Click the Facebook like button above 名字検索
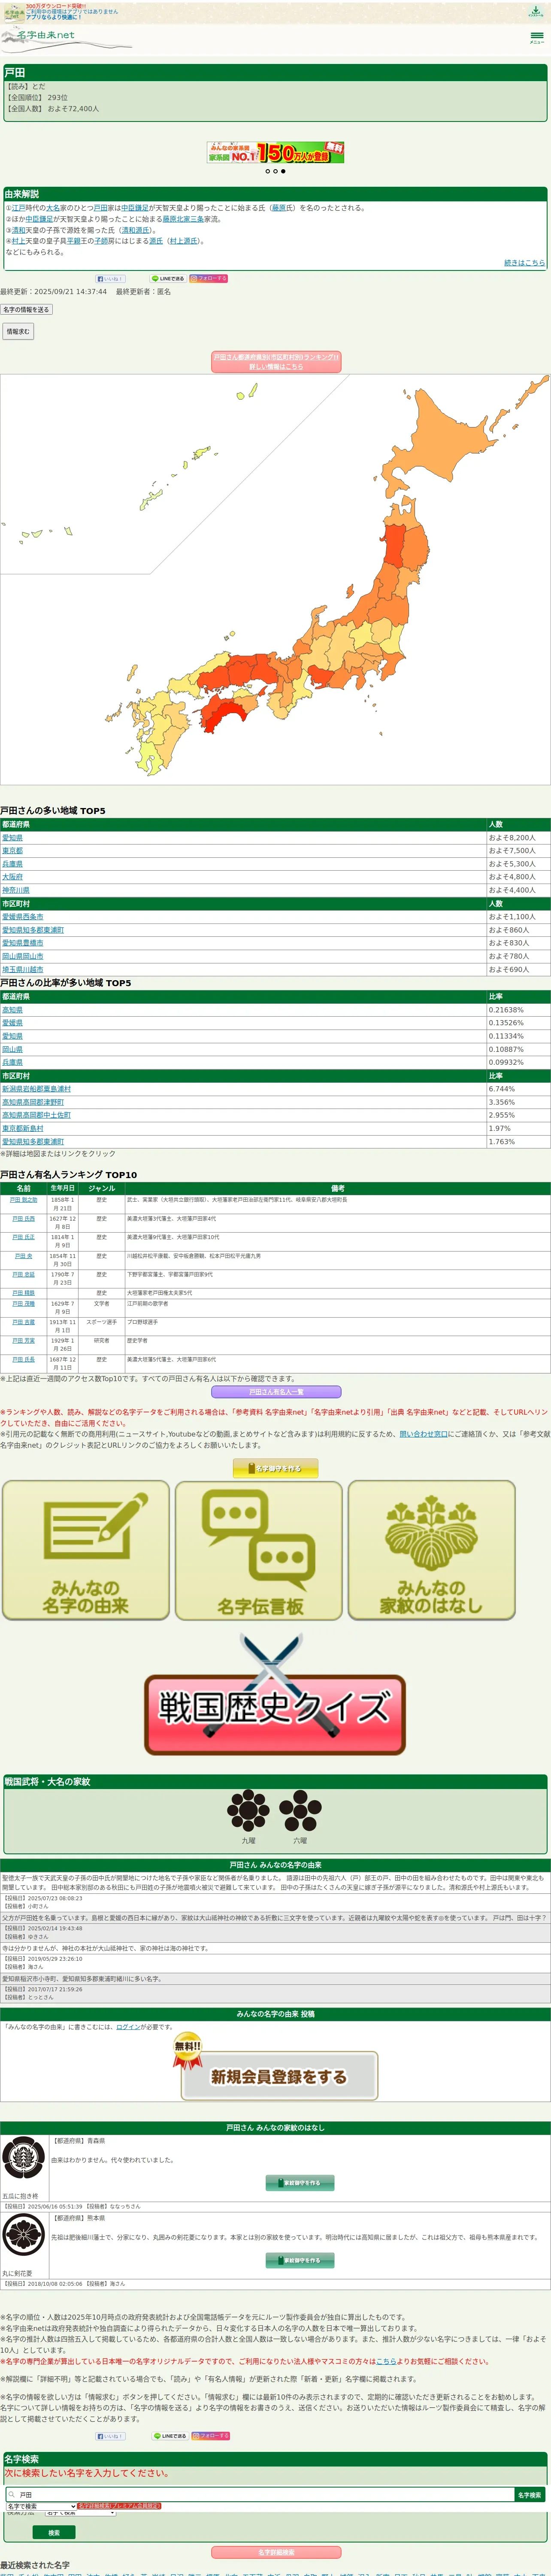Viewport: 551px width, 2576px height. click(110, 2435)
